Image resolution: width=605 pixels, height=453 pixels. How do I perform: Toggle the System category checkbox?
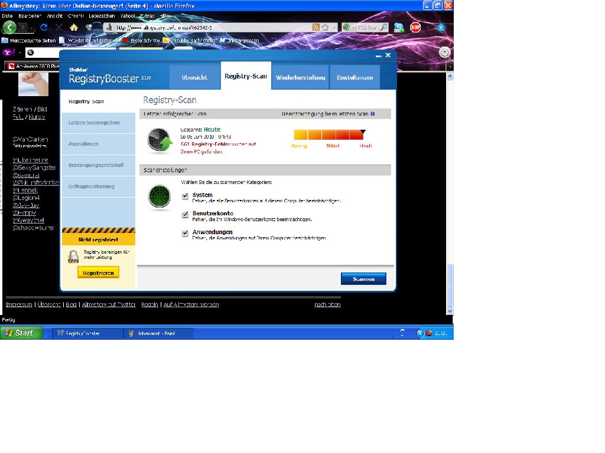pyautogui.click(x=185, y=196)
